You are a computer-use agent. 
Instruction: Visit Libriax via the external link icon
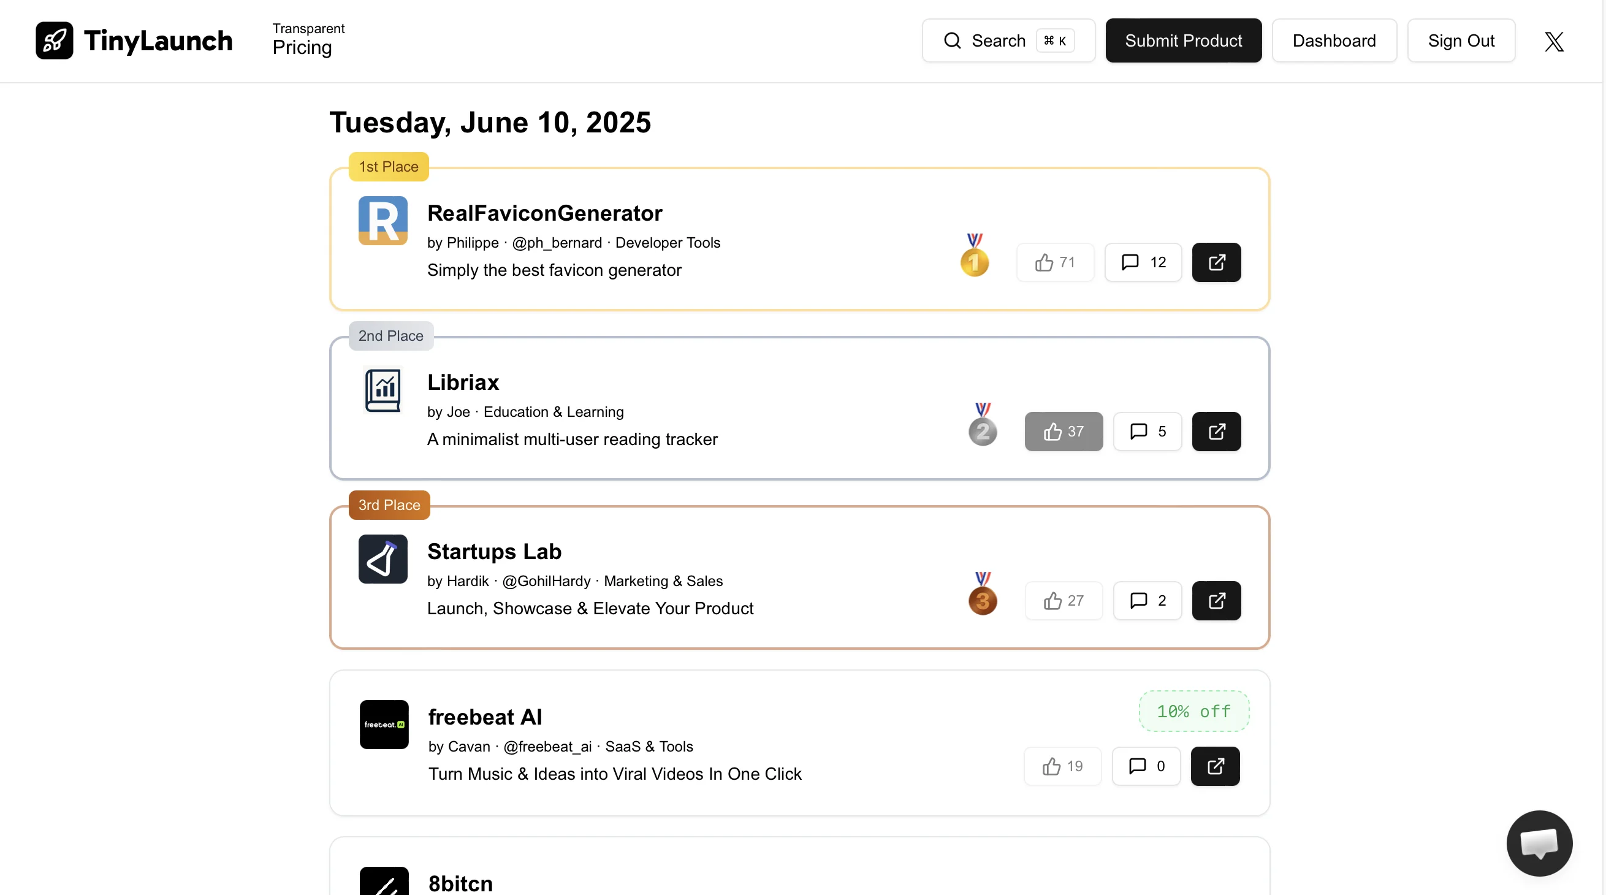pos(1216,432)
